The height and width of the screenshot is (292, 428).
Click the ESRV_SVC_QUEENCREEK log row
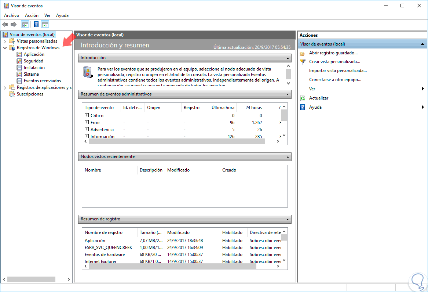click(x=183, y=248)
